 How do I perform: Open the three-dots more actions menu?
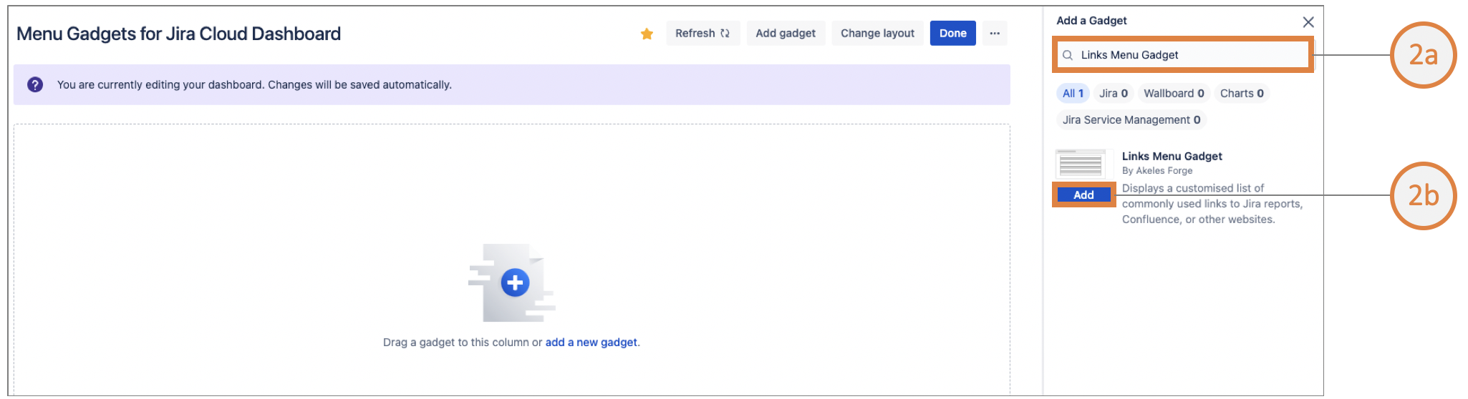[995, 34]
